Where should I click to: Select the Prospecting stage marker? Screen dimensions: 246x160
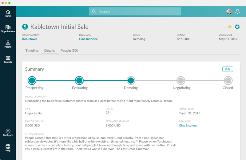(x=32, y=80)
